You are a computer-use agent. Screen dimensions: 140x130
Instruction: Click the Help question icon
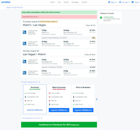[x=133, y=2]
